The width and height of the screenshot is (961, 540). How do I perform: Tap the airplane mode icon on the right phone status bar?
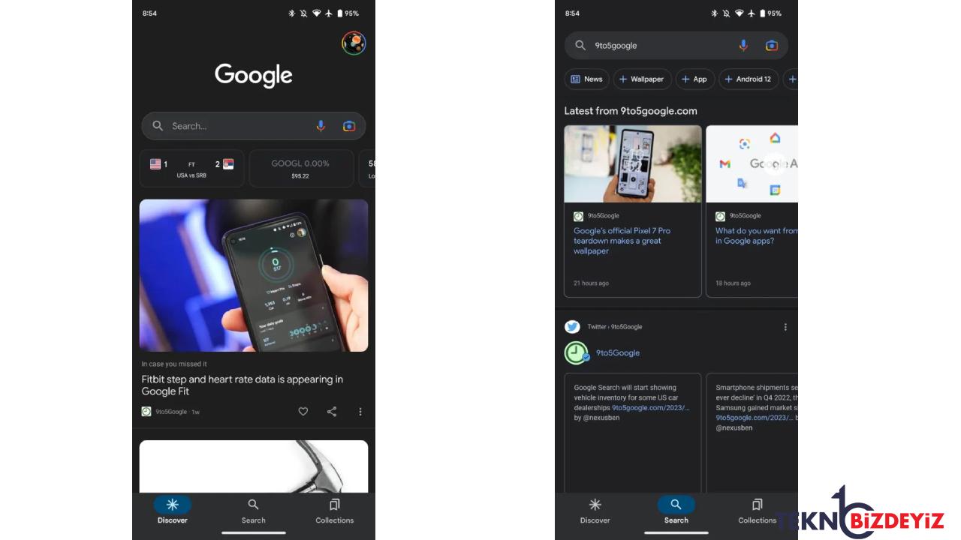coord(752,13)
